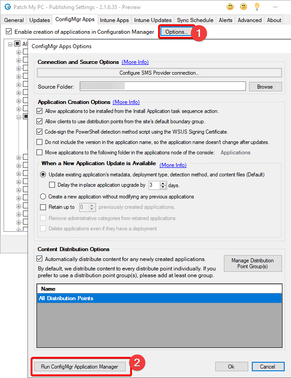
Task: Open the Alerts tab
Action: (225, 20)
